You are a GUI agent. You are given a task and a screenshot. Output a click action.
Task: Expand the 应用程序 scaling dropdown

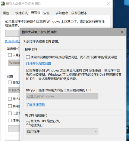(x=62, y=131)
